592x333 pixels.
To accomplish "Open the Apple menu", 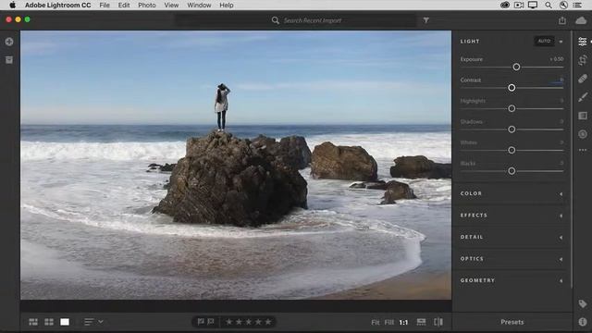I will [12, 5].
